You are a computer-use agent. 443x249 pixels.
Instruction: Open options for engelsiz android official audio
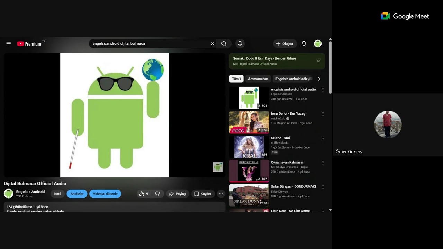click(x=323, y=90)
